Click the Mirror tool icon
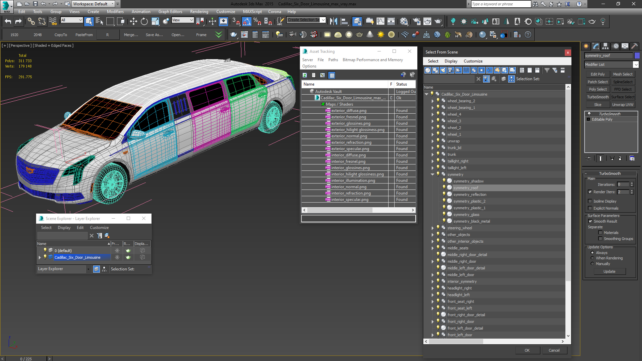 333,21
